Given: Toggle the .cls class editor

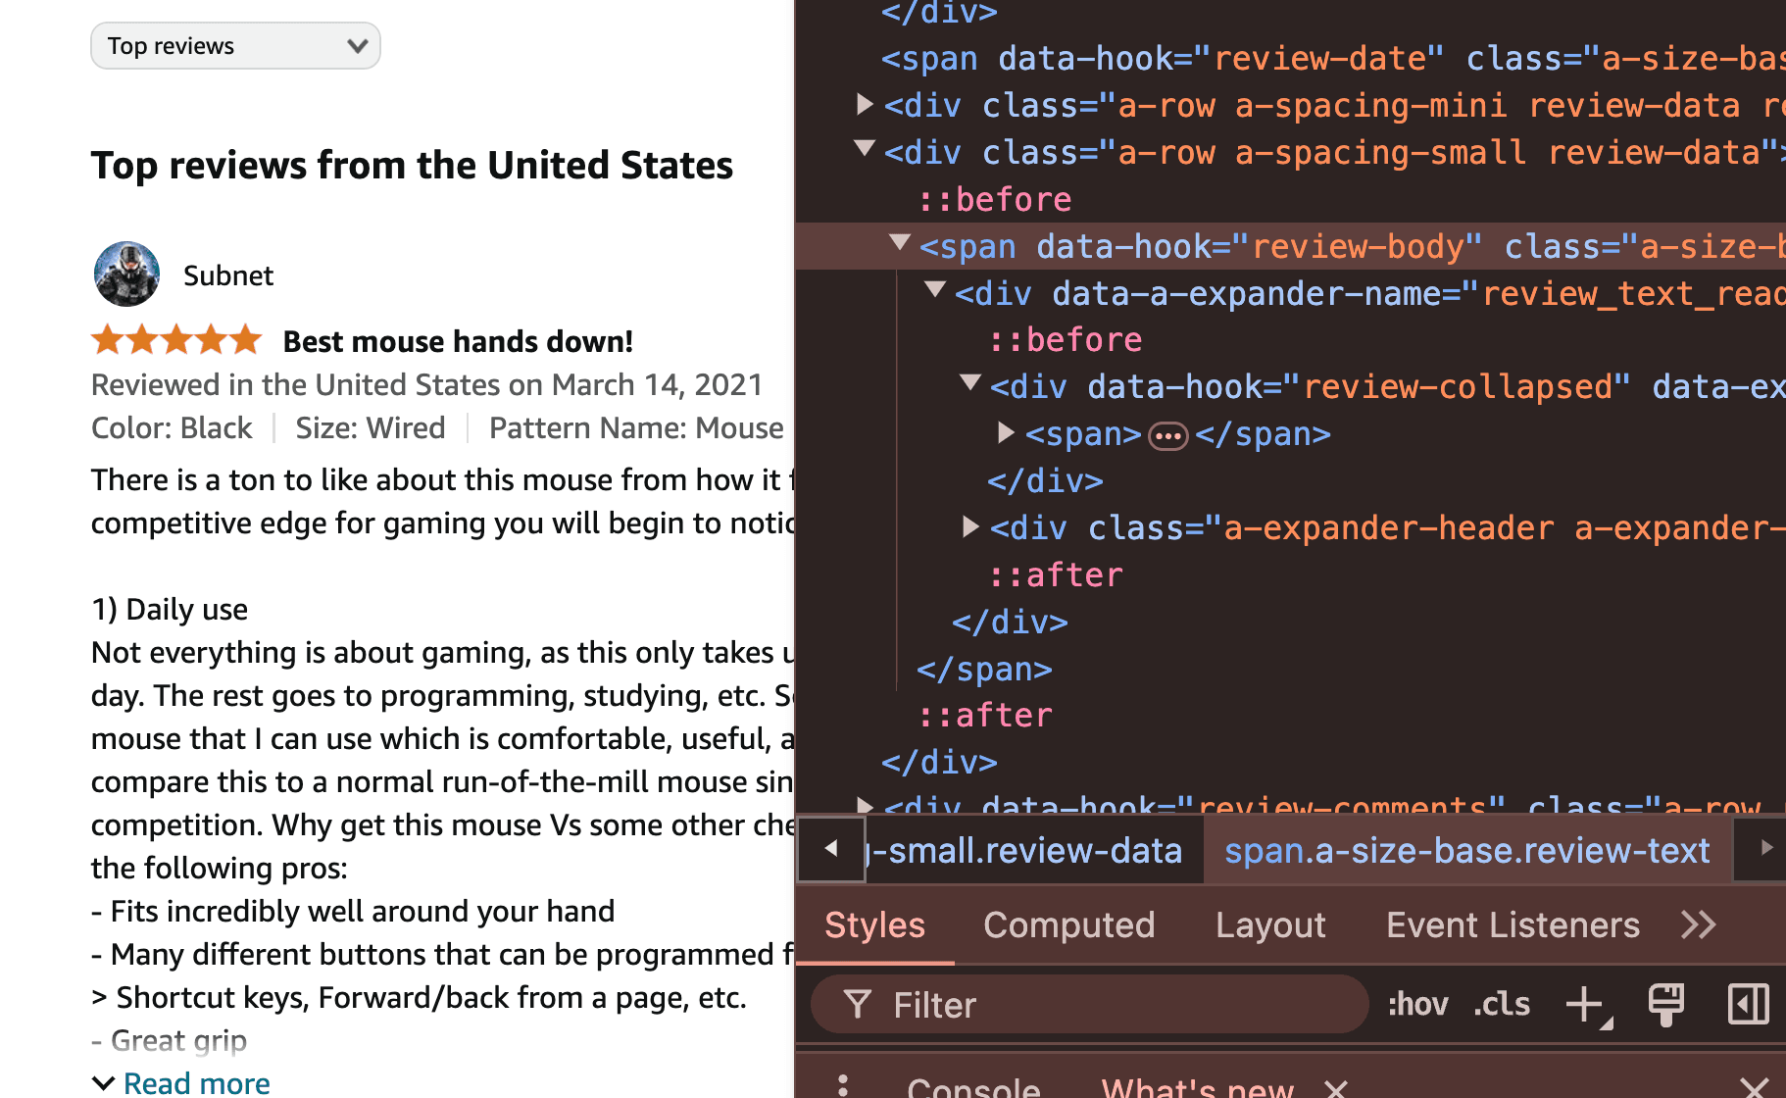Looking at the screenshot, I should 1502,1004.
